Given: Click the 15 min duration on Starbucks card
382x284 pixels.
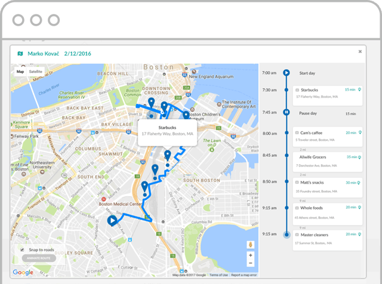Looking at the screenshot, I should pyautogui.click(x=350, y=89).
